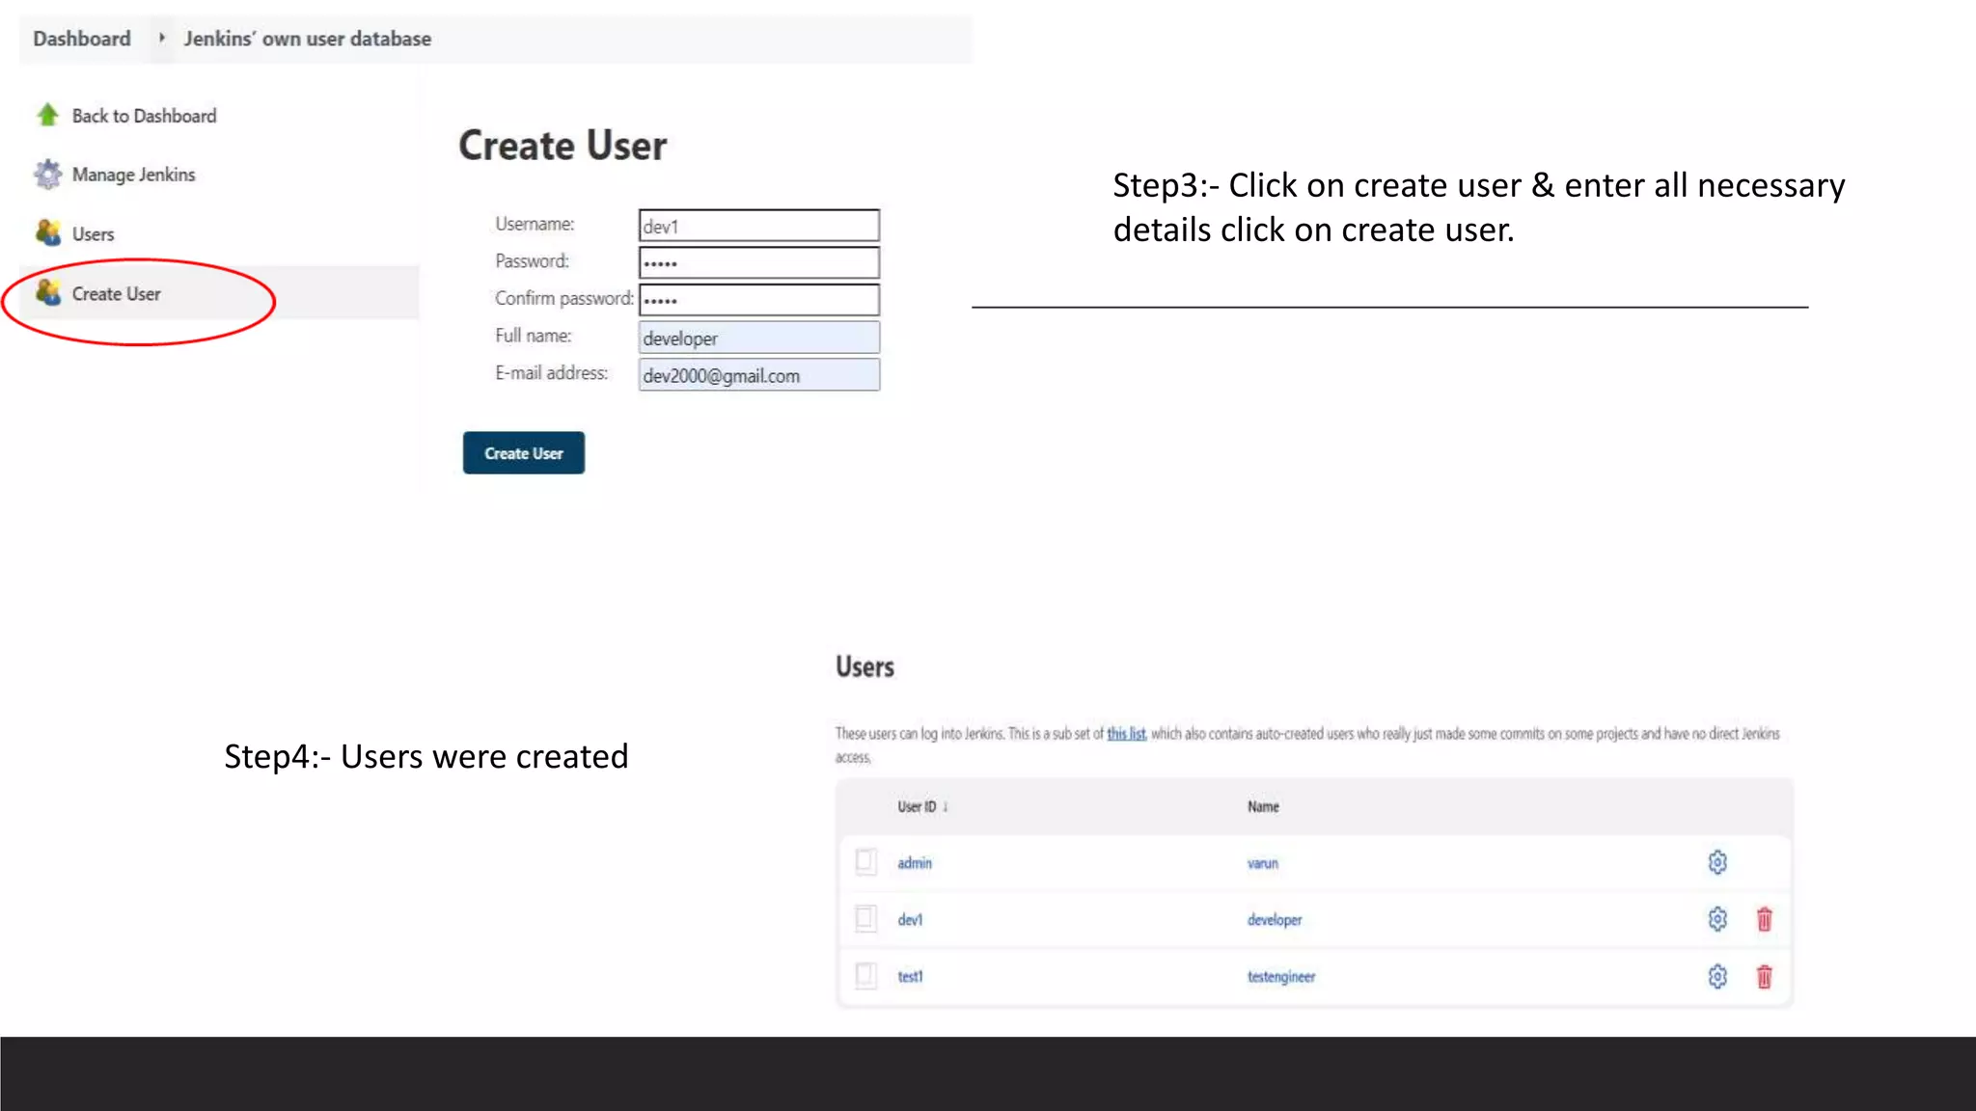
Task: Focus the Confirm password field
Action: coord(759,300)
